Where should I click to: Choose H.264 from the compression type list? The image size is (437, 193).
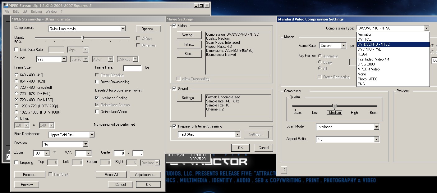pos(362,54)
